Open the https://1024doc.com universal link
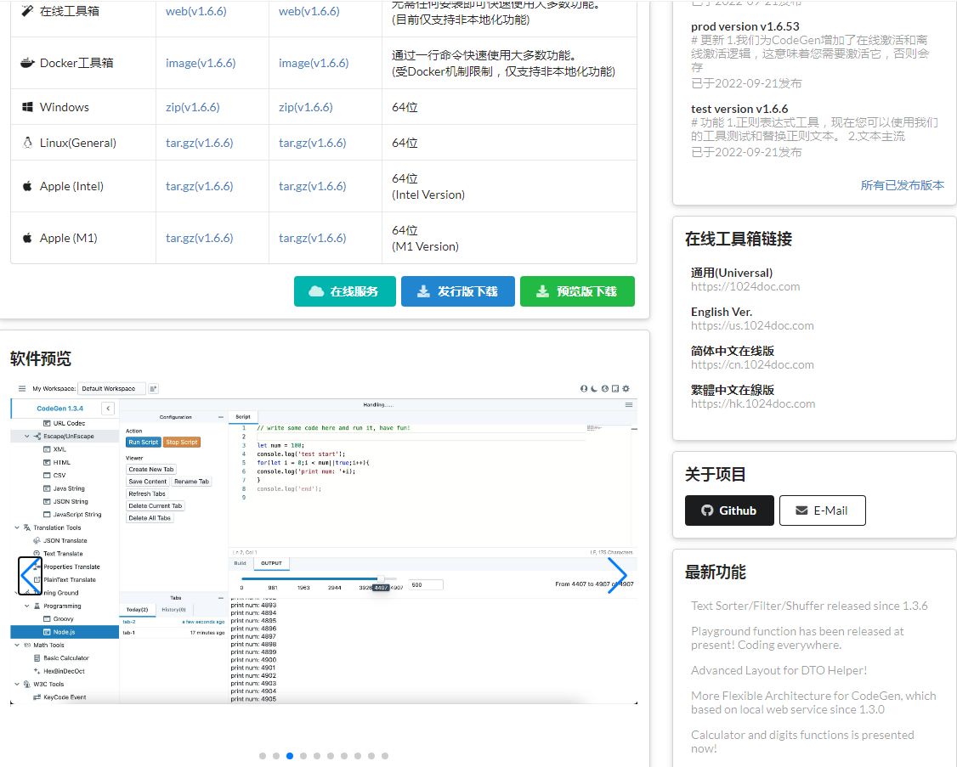The width and height of the screenshot is (957, 767). click(x=745, y=286)
